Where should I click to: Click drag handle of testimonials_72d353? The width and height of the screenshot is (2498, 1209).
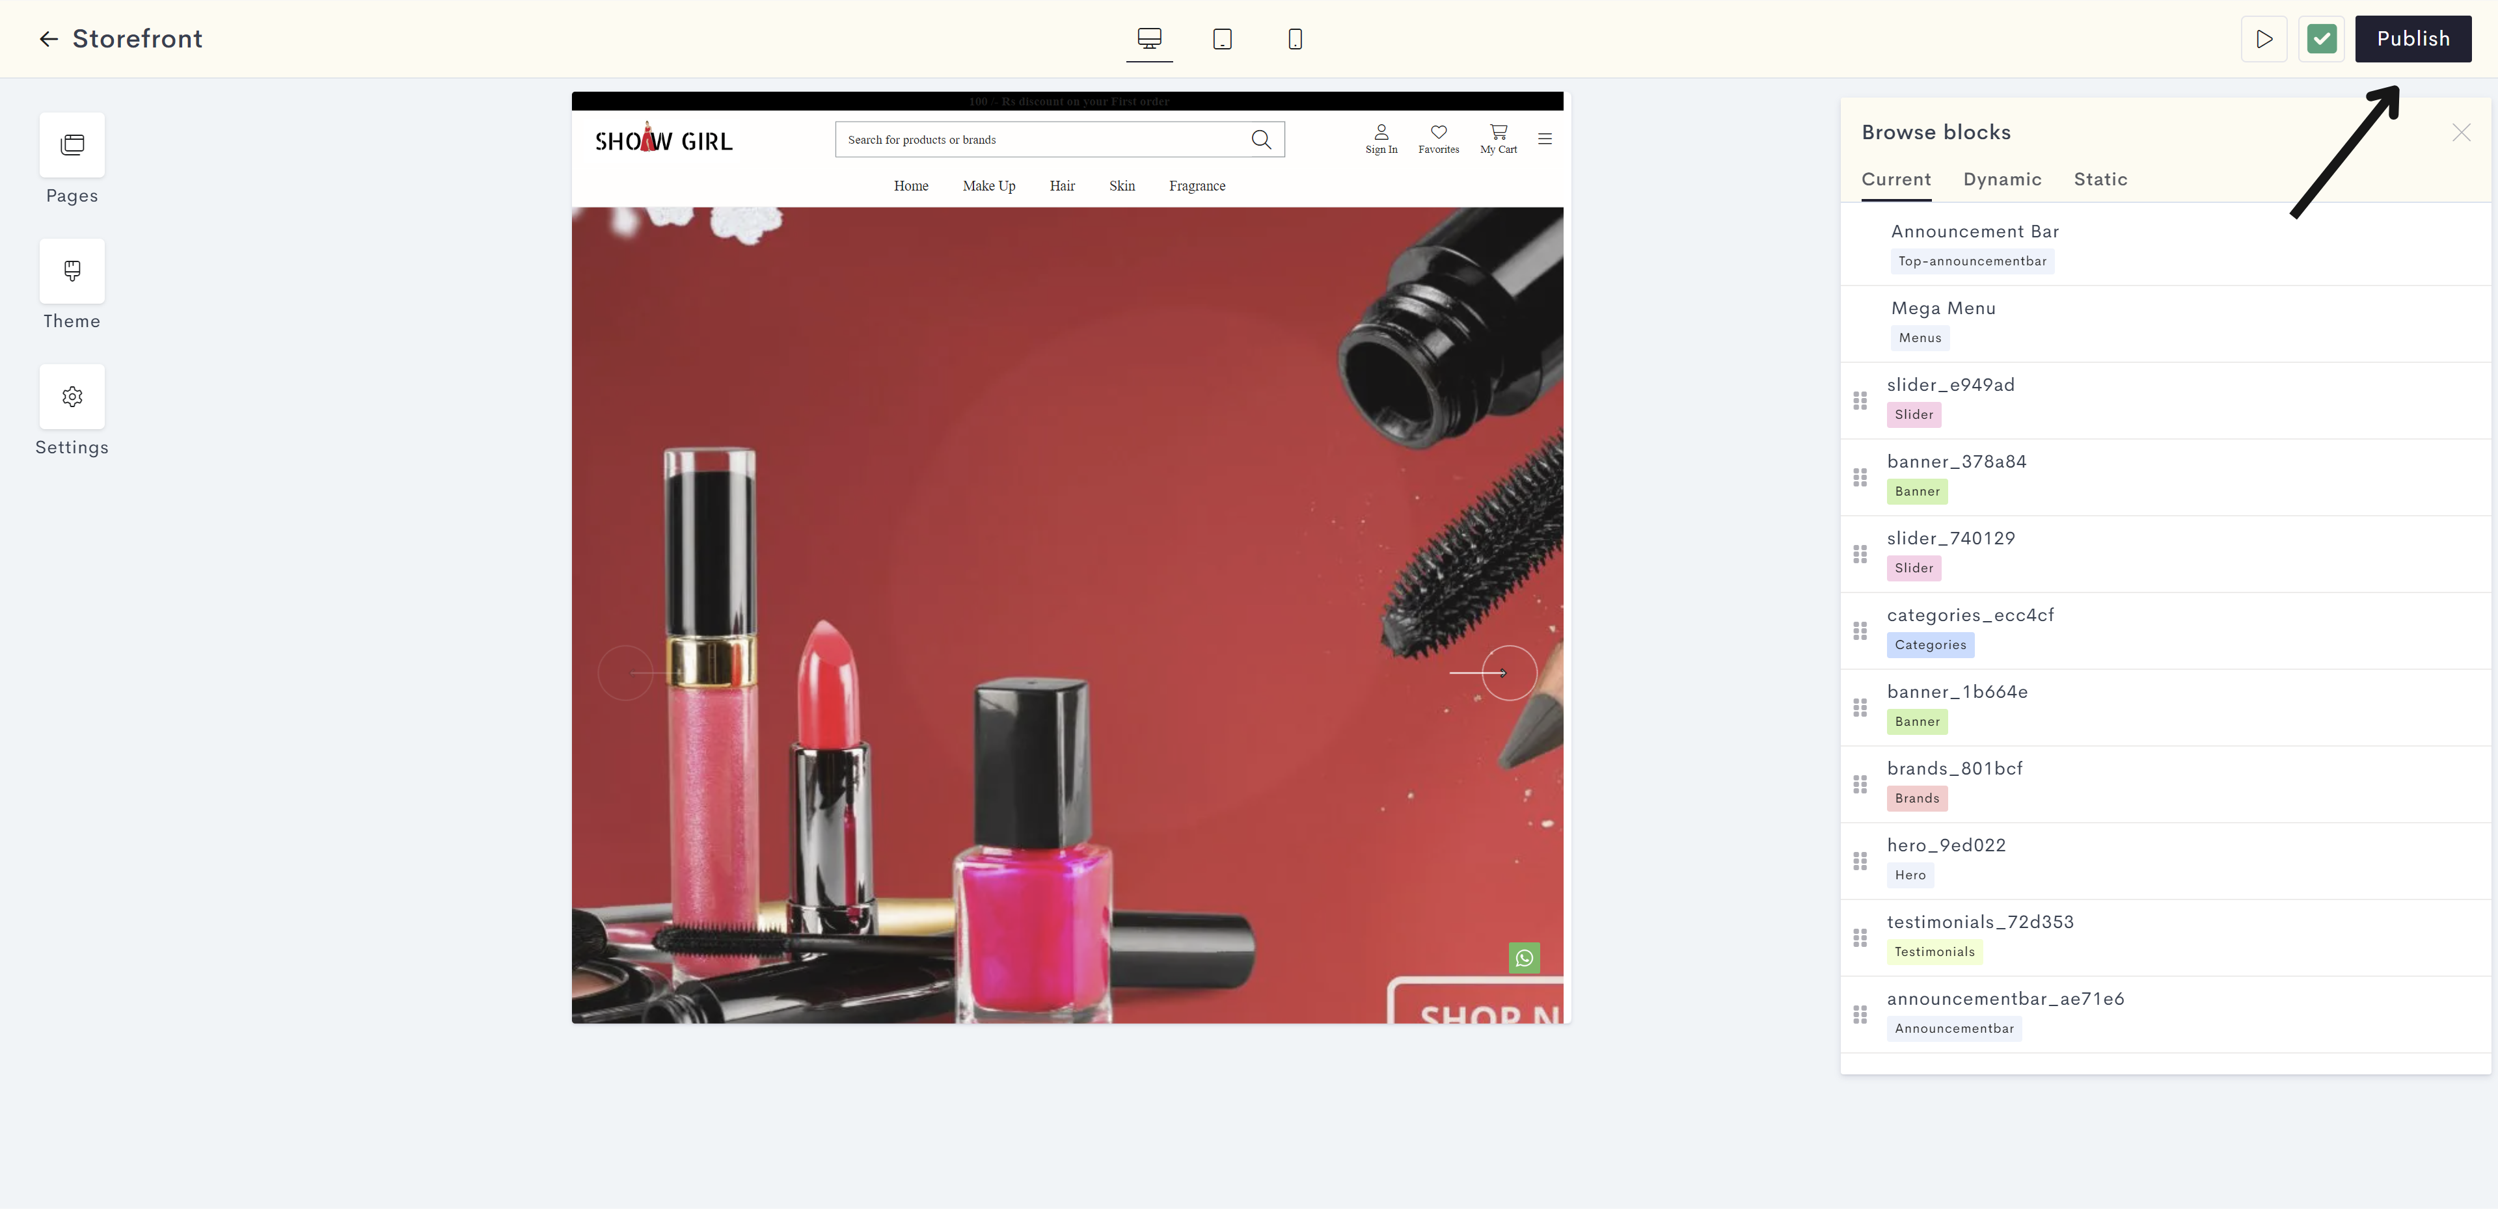tap(1860, 938)
